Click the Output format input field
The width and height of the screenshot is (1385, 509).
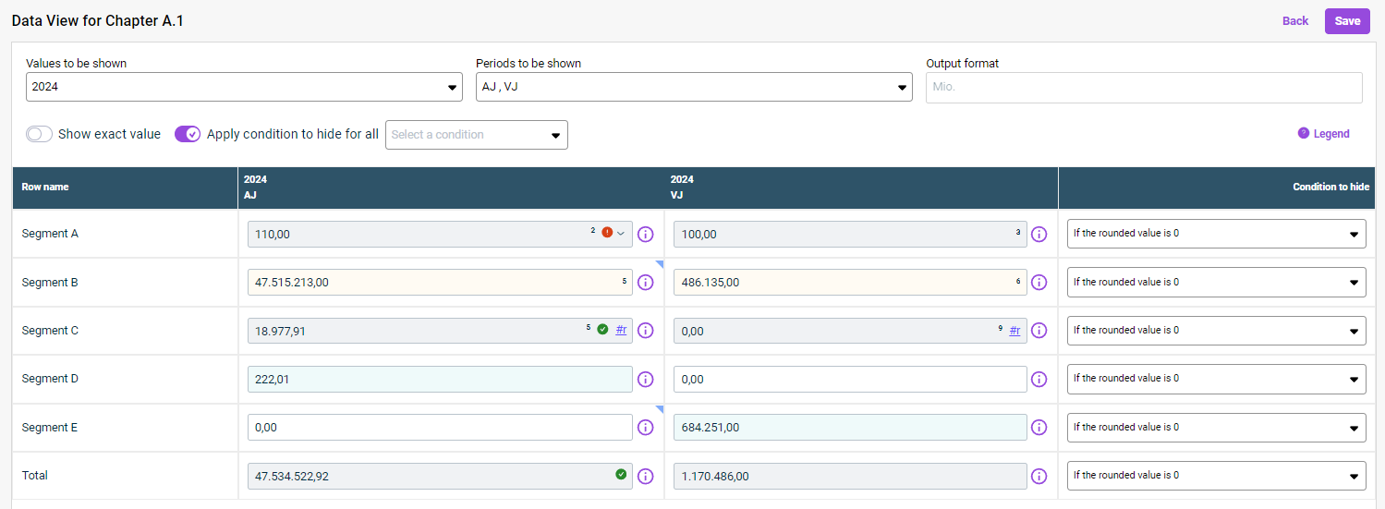pos(1144,88)
